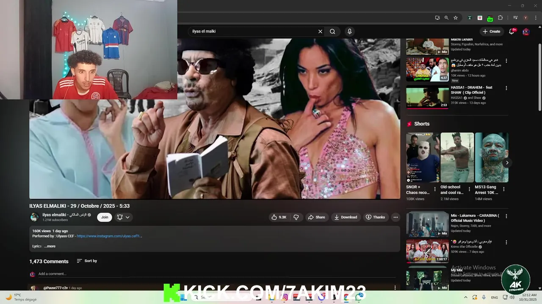Screen dimensions: 542x304
Task: Click the weather widget showing 17°C
Action: [x=20, y=297]
